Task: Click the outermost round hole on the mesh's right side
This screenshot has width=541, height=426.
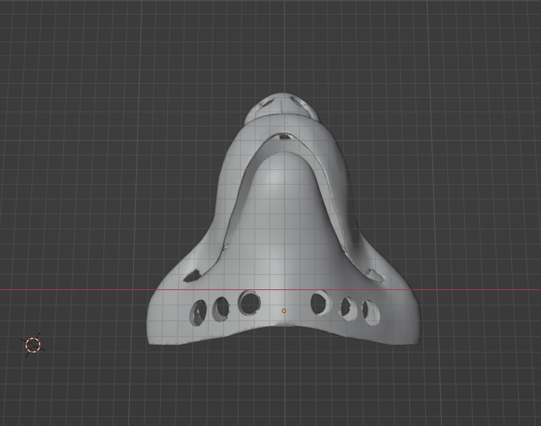Action: (371, 313)
